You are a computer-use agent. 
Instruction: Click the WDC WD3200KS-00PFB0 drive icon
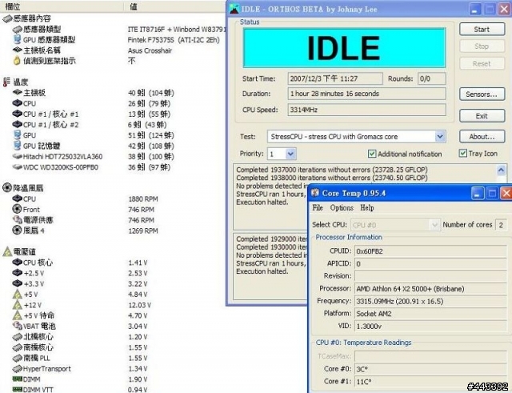[x=17, y=167]
